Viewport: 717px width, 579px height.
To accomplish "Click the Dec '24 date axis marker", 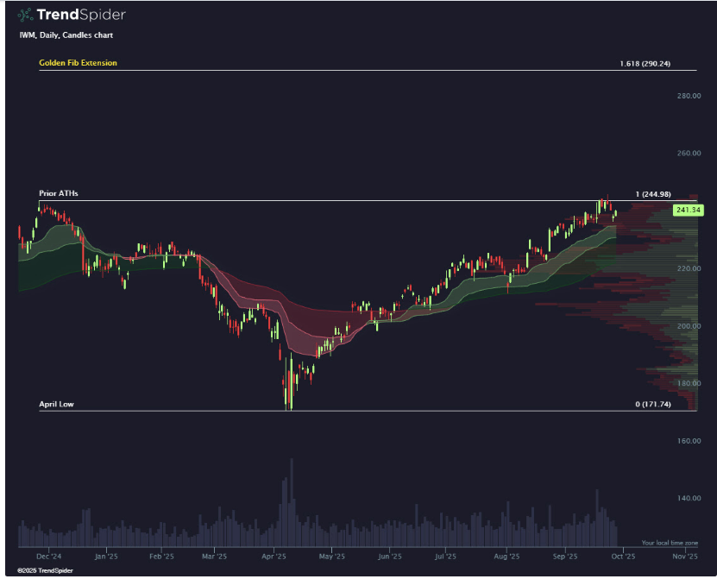I will [49, 557].
